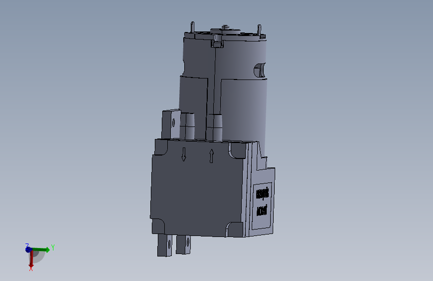Select the engraved label plate on pump side
The height and width of the screenshot is (281, 433).
262,205
